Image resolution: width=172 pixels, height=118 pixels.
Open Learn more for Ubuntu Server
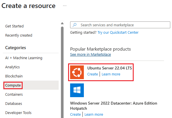click(x=111, y=74)
